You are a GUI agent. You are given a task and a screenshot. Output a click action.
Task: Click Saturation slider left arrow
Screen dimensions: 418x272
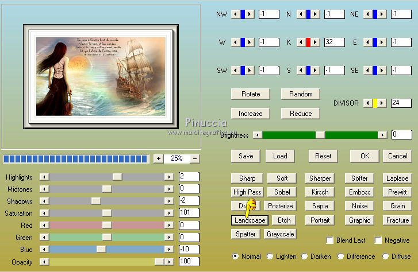44,213
